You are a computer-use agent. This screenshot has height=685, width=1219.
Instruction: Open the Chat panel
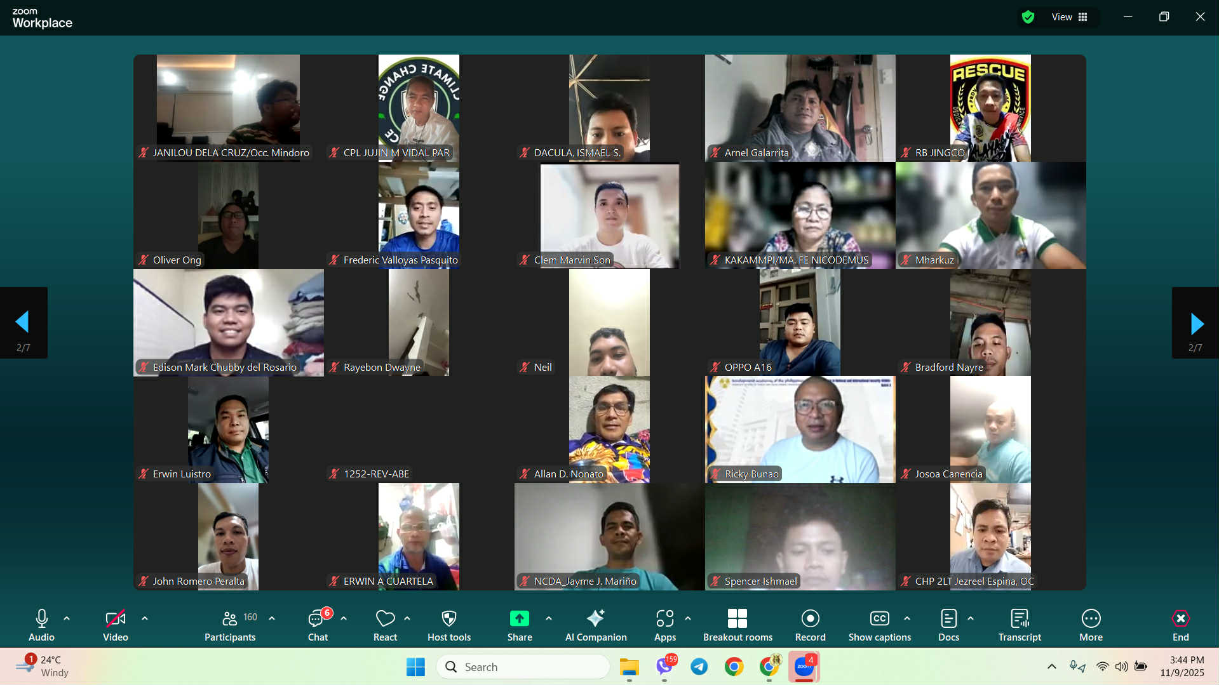pyautogui.click(x=318, y=625)
